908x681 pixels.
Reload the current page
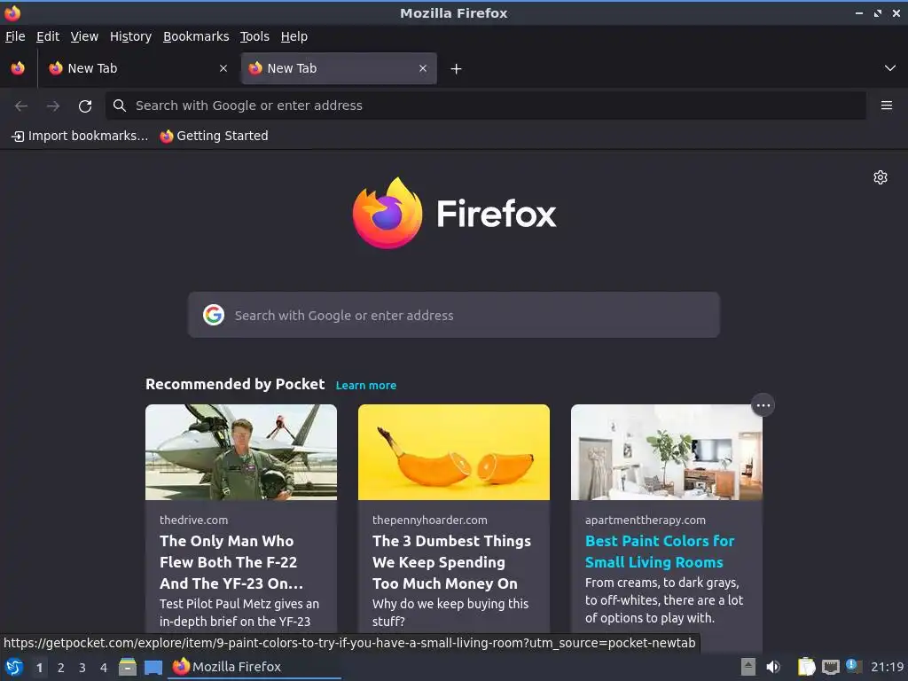click(x=85, y=106)
